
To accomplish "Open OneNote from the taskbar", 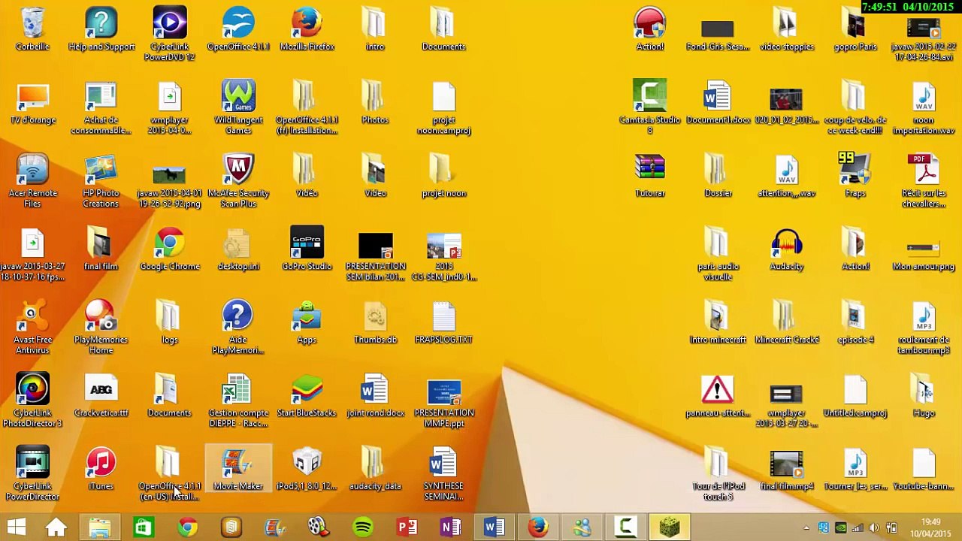I will [x=450, y=527].
